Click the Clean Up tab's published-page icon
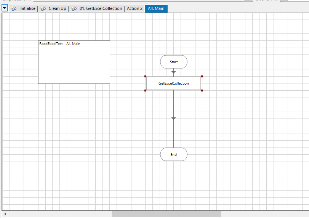Image resolution: width=309 pixels, height=218 pixels. pos(43,8)
